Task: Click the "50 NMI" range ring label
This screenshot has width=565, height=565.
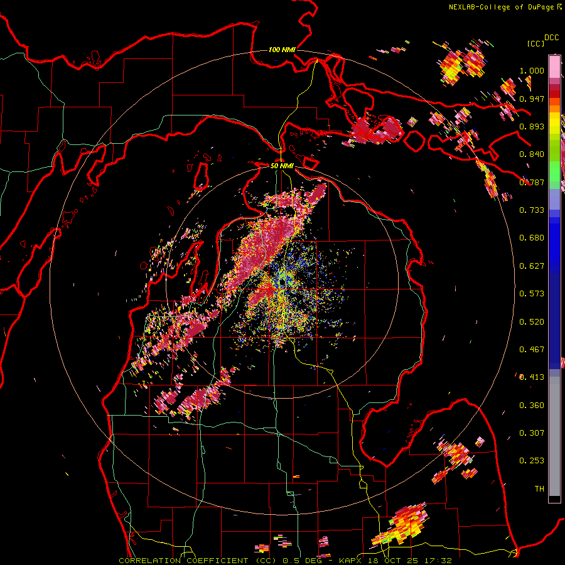Action: pos(282,166)
